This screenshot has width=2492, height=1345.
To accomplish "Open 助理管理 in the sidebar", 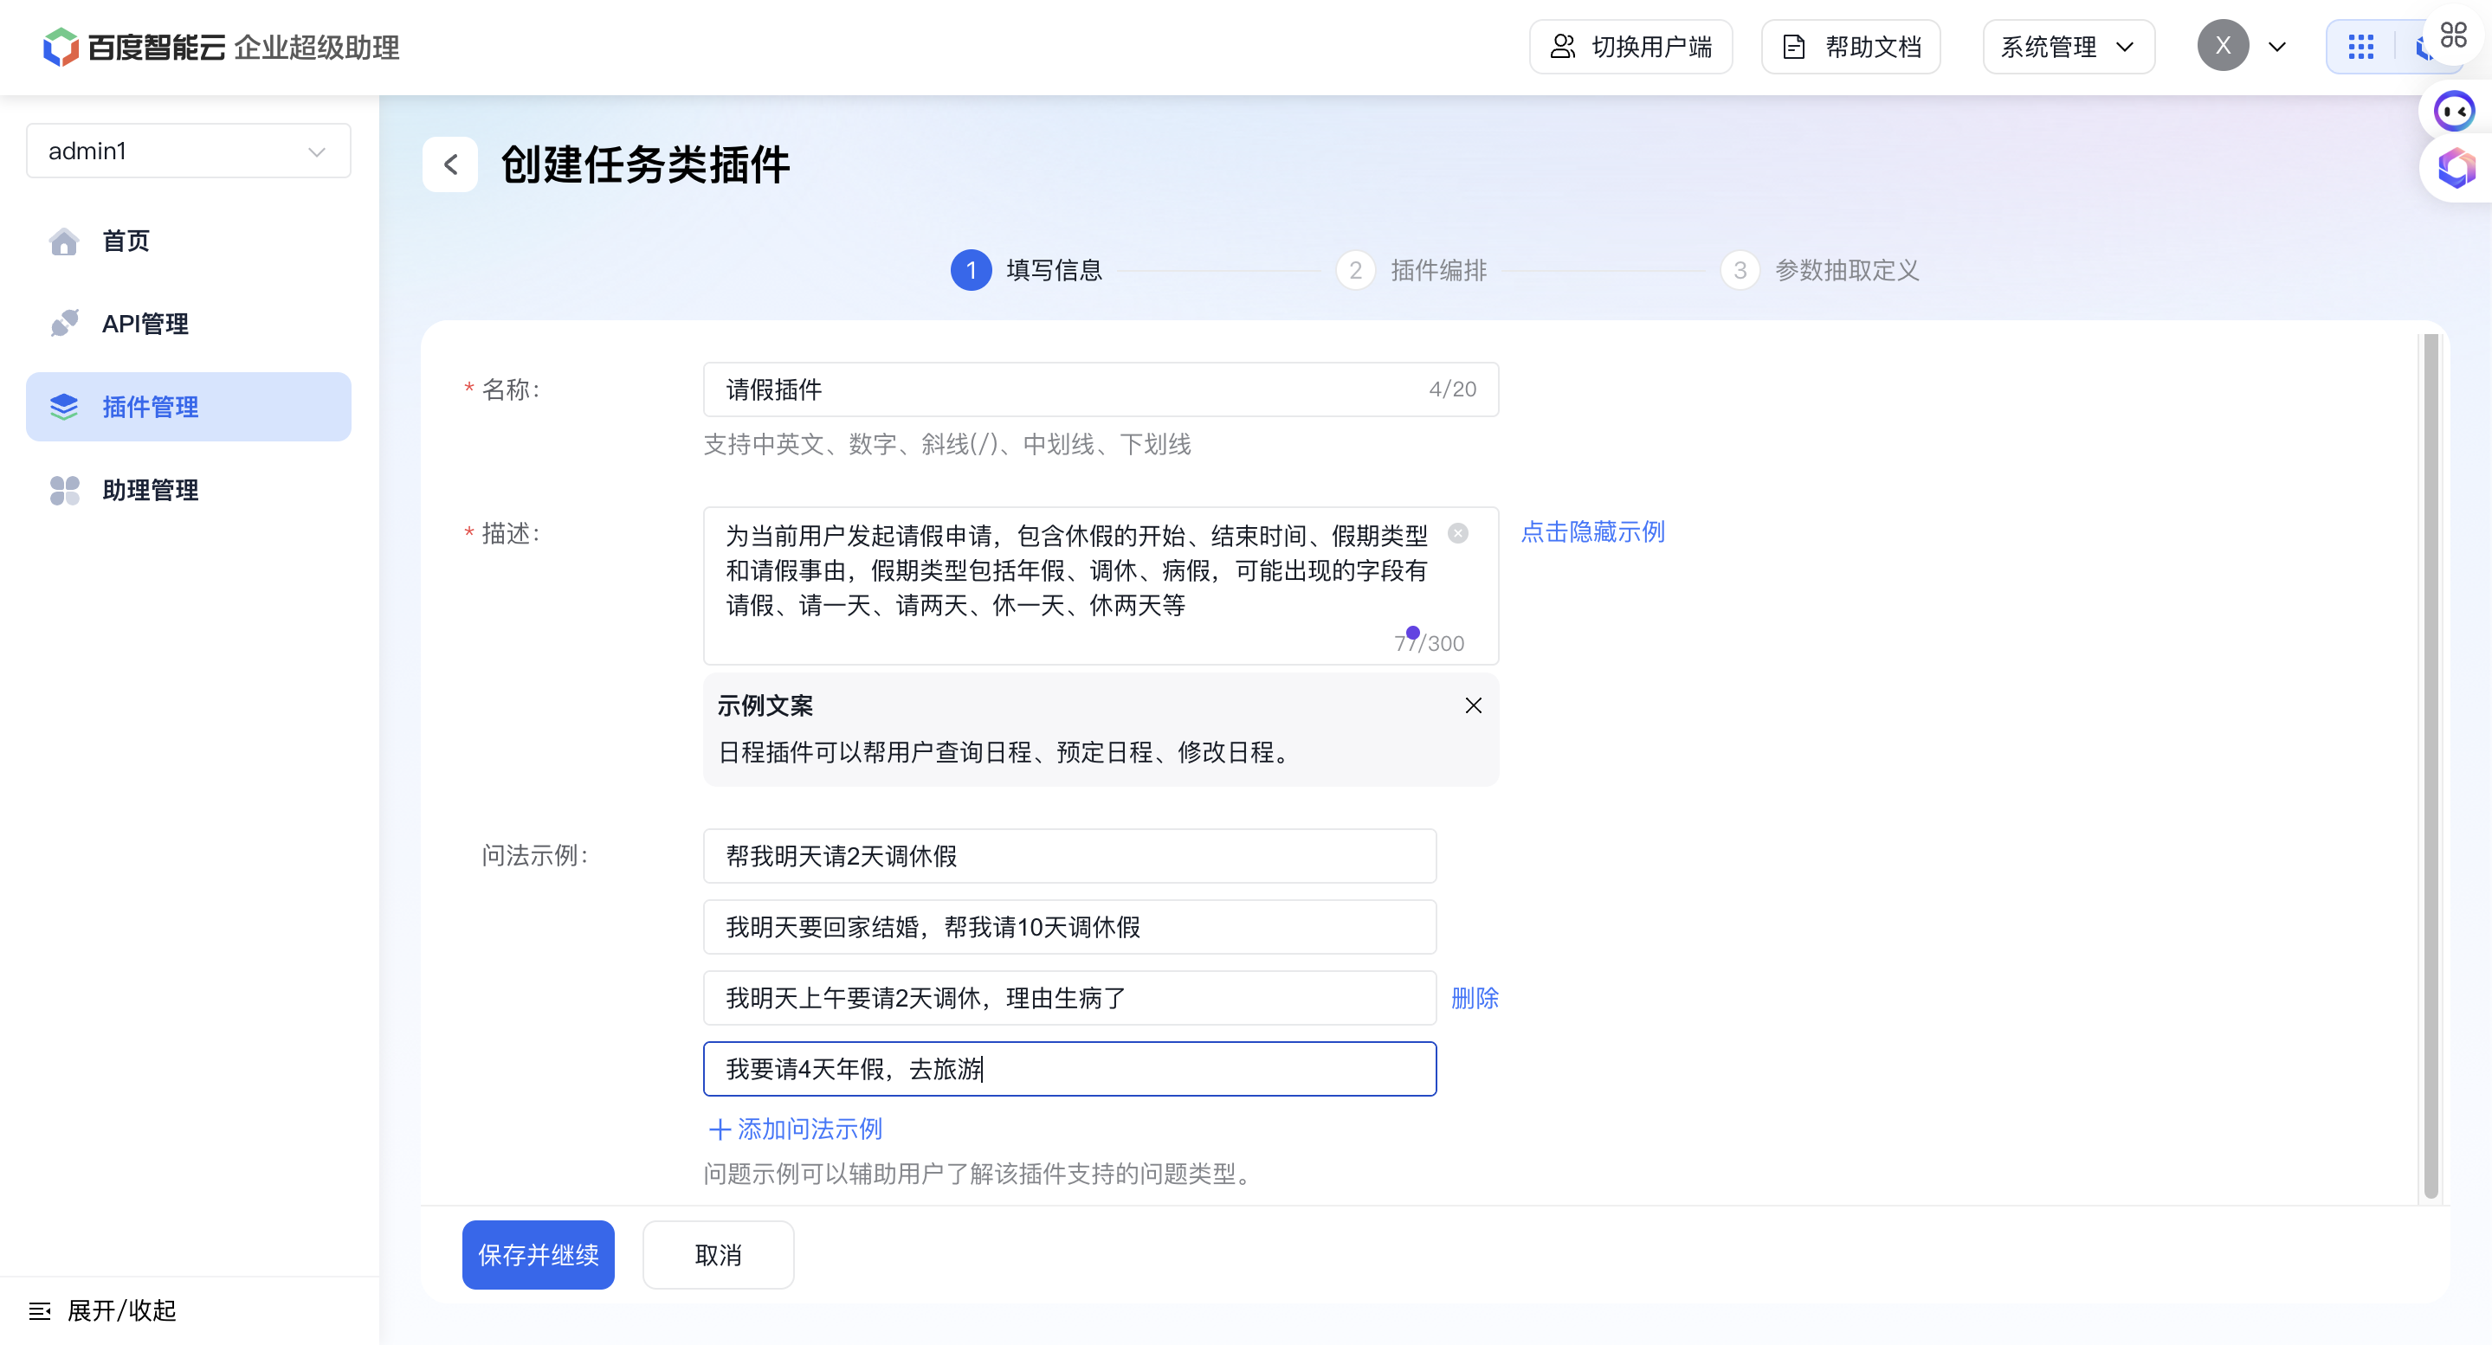I will coord(188,490).
